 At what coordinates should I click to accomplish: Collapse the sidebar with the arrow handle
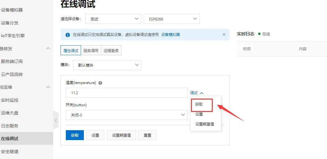point(56,120)
